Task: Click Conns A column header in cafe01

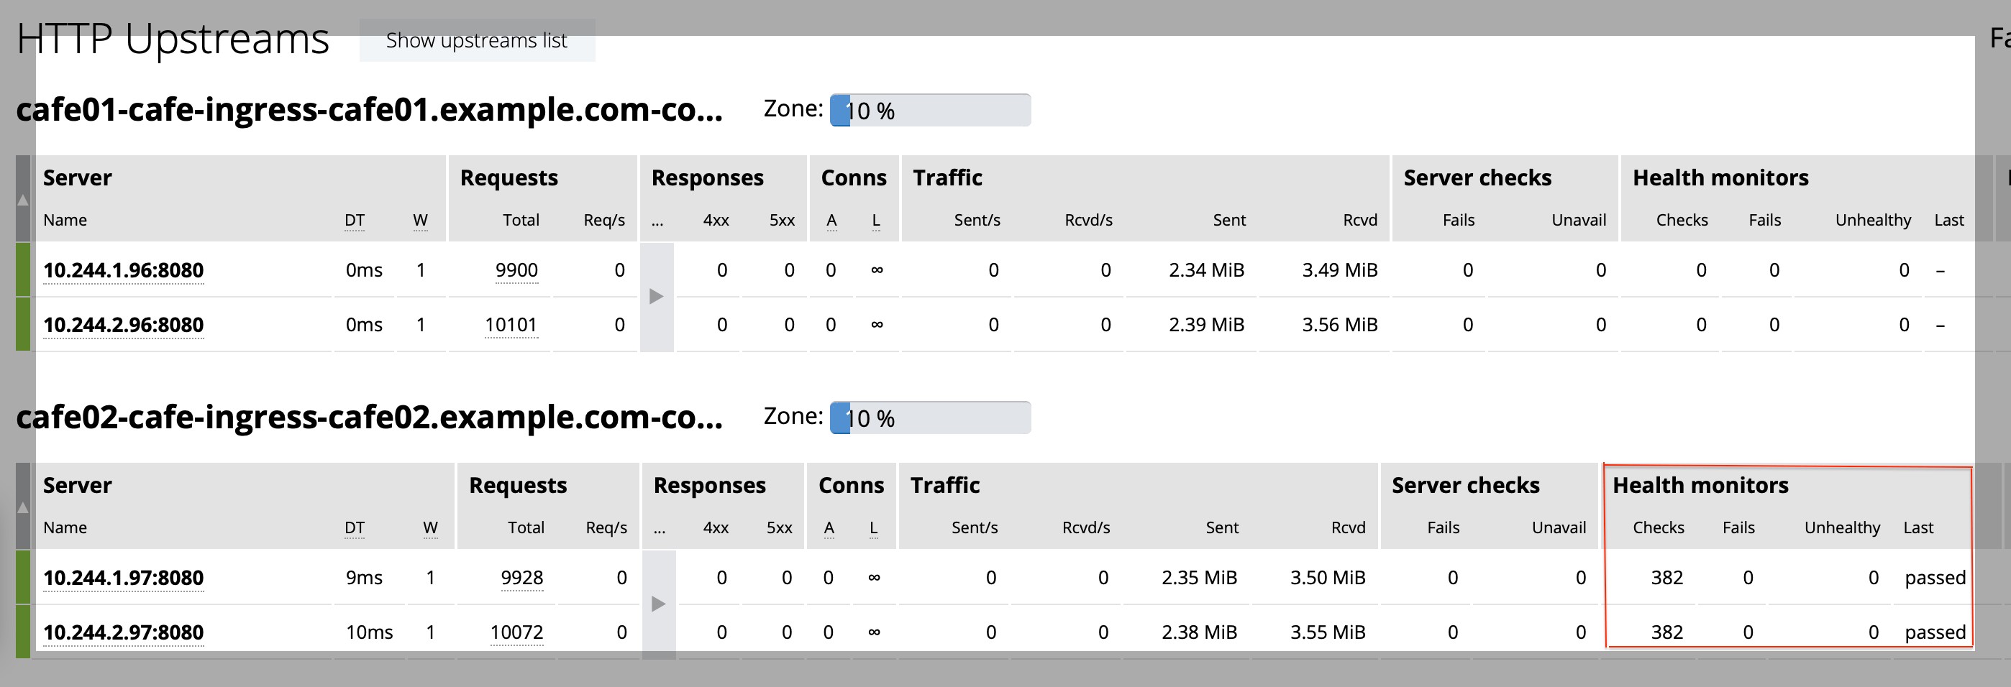Action: [831, 221]
